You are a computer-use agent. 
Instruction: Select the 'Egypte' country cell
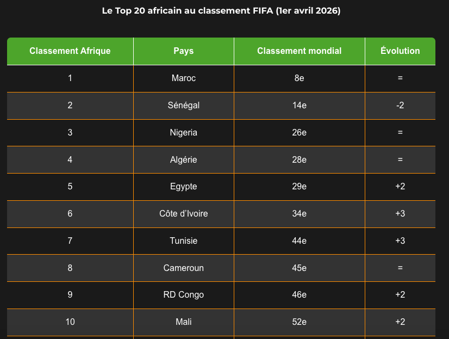pos(184,187)
